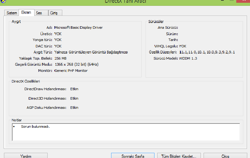Go to the Giriş tab
Screen dimensions: 250x158
[55, 13]
